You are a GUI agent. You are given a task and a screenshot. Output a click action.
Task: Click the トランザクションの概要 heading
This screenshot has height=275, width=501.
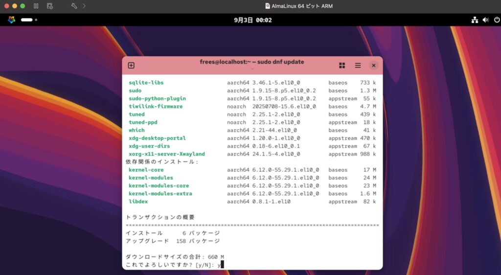tap(160, 217)
